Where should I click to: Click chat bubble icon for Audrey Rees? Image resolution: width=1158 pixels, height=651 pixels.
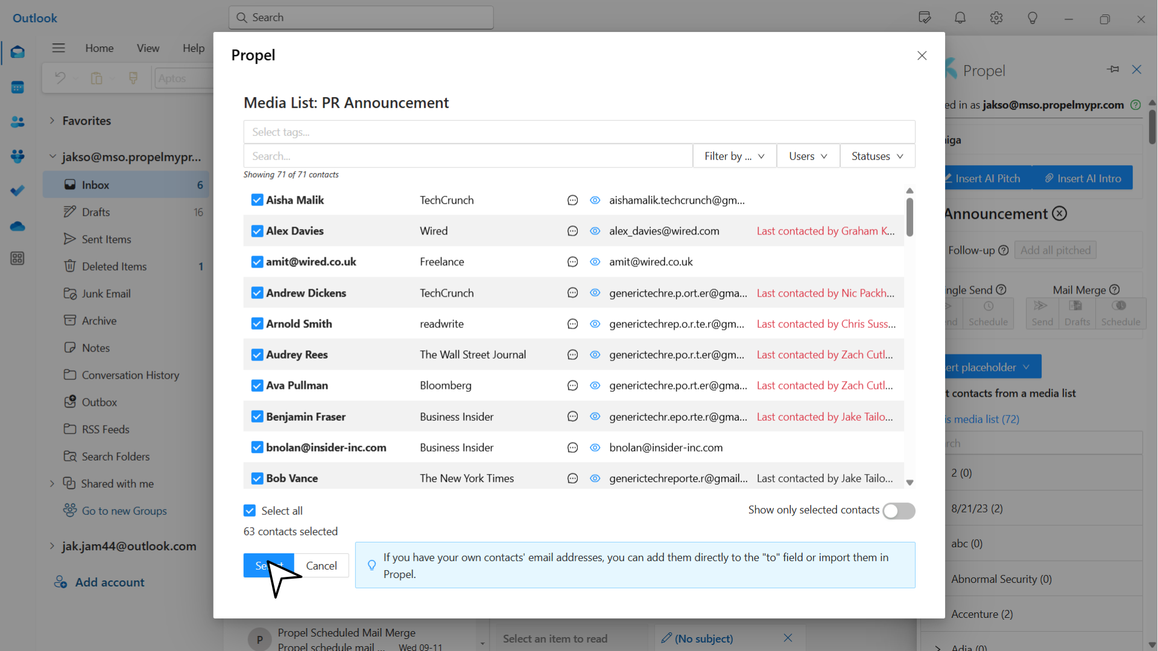pyautogui.click(x=572, y=355)
